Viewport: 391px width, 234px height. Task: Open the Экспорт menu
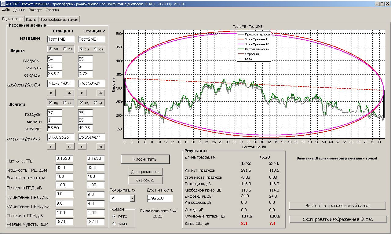pyautogui.click(x=35, y=10)
